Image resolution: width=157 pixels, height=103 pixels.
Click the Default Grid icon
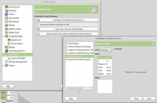click(6, 33)
